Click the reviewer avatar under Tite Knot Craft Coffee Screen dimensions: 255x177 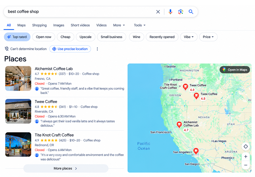(37, 155)
